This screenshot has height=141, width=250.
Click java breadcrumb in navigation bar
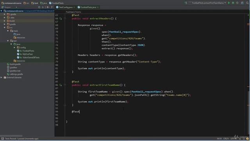pos(43,3)
